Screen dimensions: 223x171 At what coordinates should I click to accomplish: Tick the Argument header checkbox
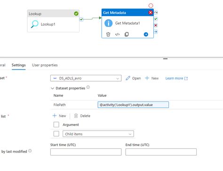click(56, 124)
